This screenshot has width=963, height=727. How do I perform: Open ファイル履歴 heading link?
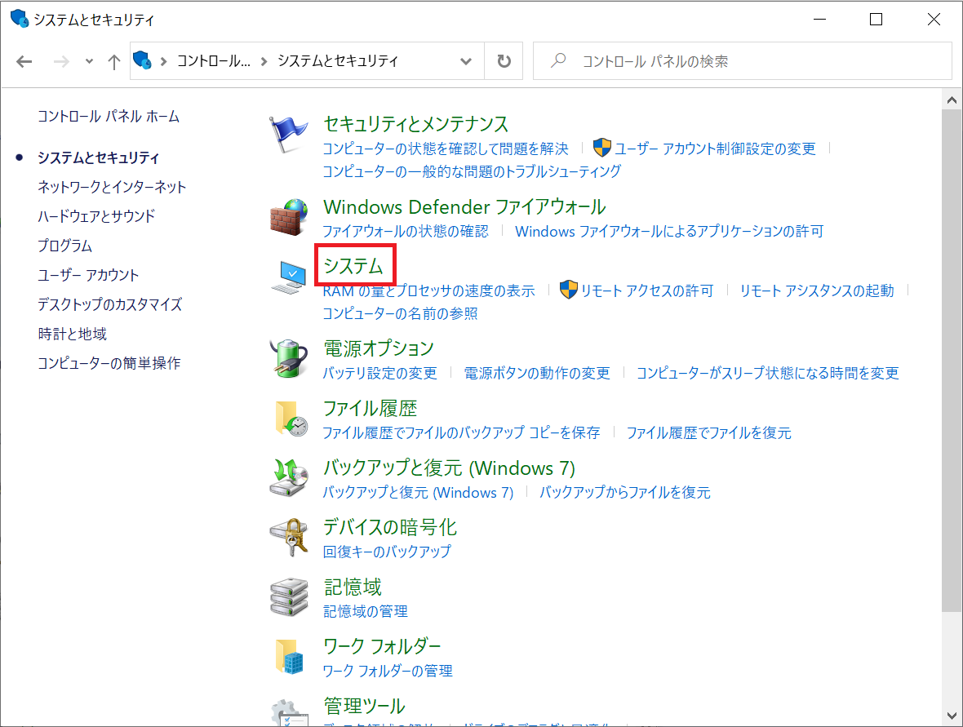pyautogui.click(x=371, y=408)
